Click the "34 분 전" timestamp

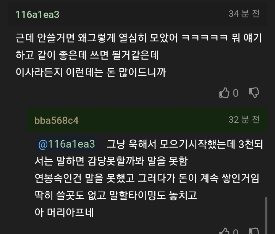(244, 14)
